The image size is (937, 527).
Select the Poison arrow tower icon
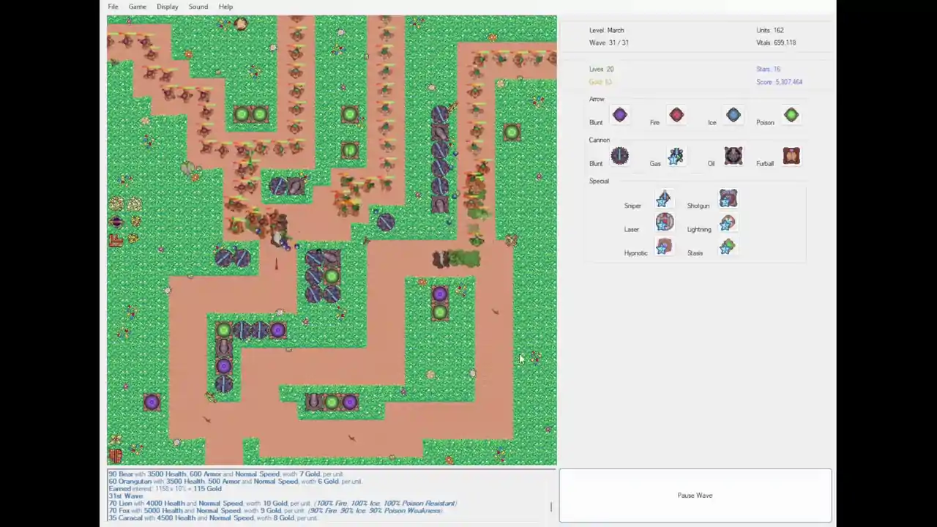(x=791, y=115)
